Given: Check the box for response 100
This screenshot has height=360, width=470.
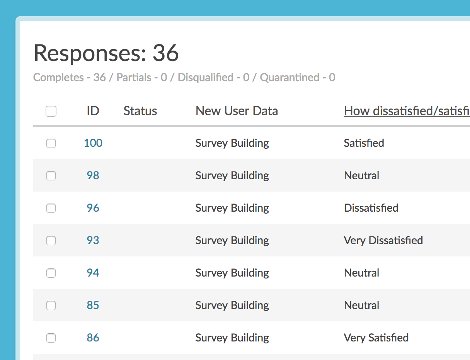Looking at the screenshot, I should pyautogui.click(x=51, y=143).
